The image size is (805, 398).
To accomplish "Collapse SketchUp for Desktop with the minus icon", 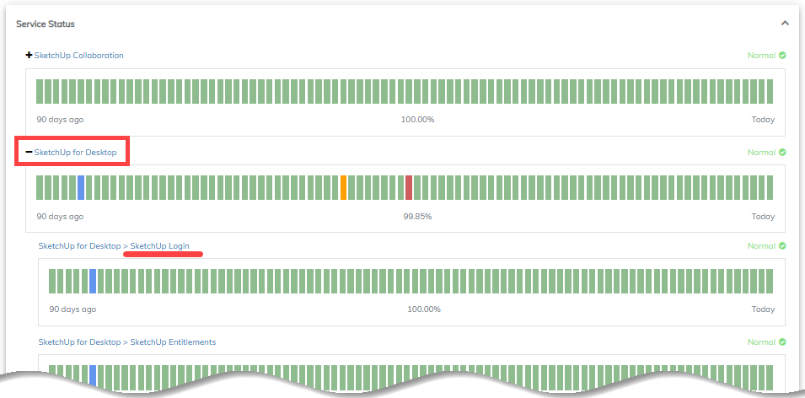I will [30, 153].
